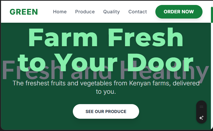Click the SEE OUR PRODUCE button

coord(106,111)
